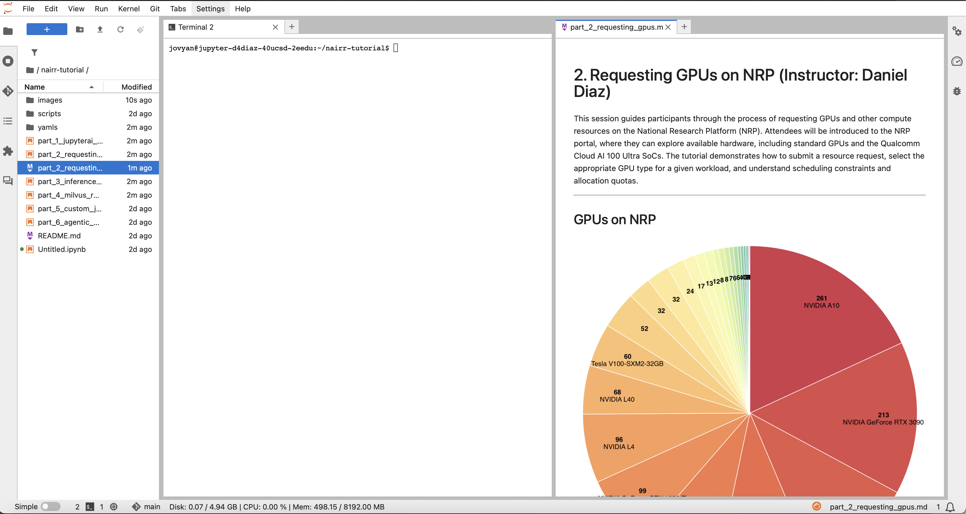
Task: Select the README.md file
Action: pyautogui.click(x=89, y=236)
